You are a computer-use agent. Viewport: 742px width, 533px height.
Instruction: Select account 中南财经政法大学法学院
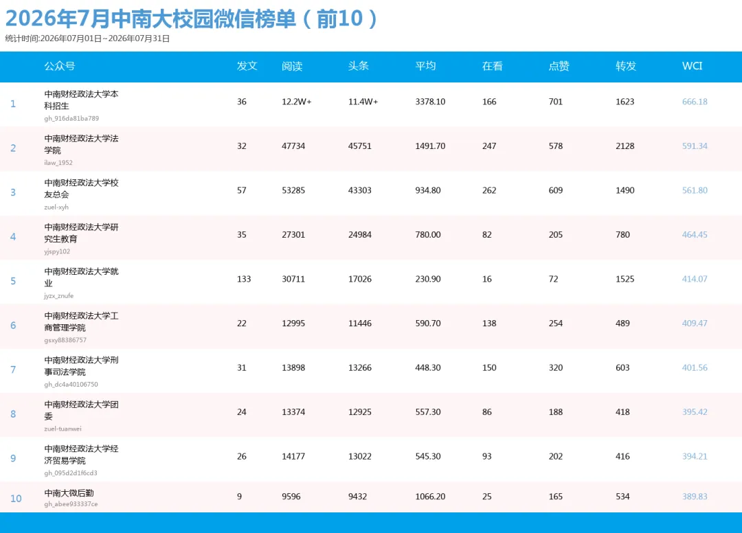pos(81,144)
